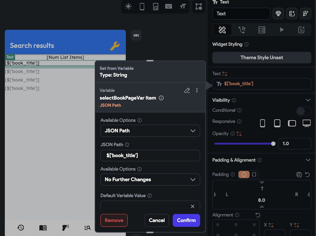Switch to the Actions flow tab
This screenshot has width=316, height=236.
click(x=242, y=30)
